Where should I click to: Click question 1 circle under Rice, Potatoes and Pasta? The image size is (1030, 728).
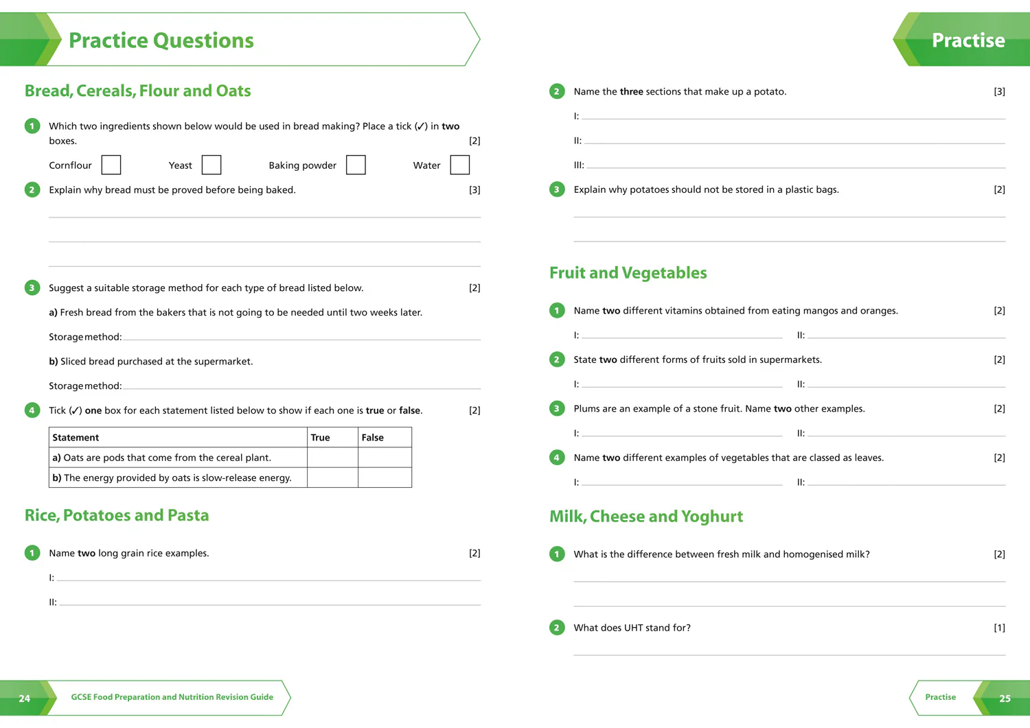32,552
